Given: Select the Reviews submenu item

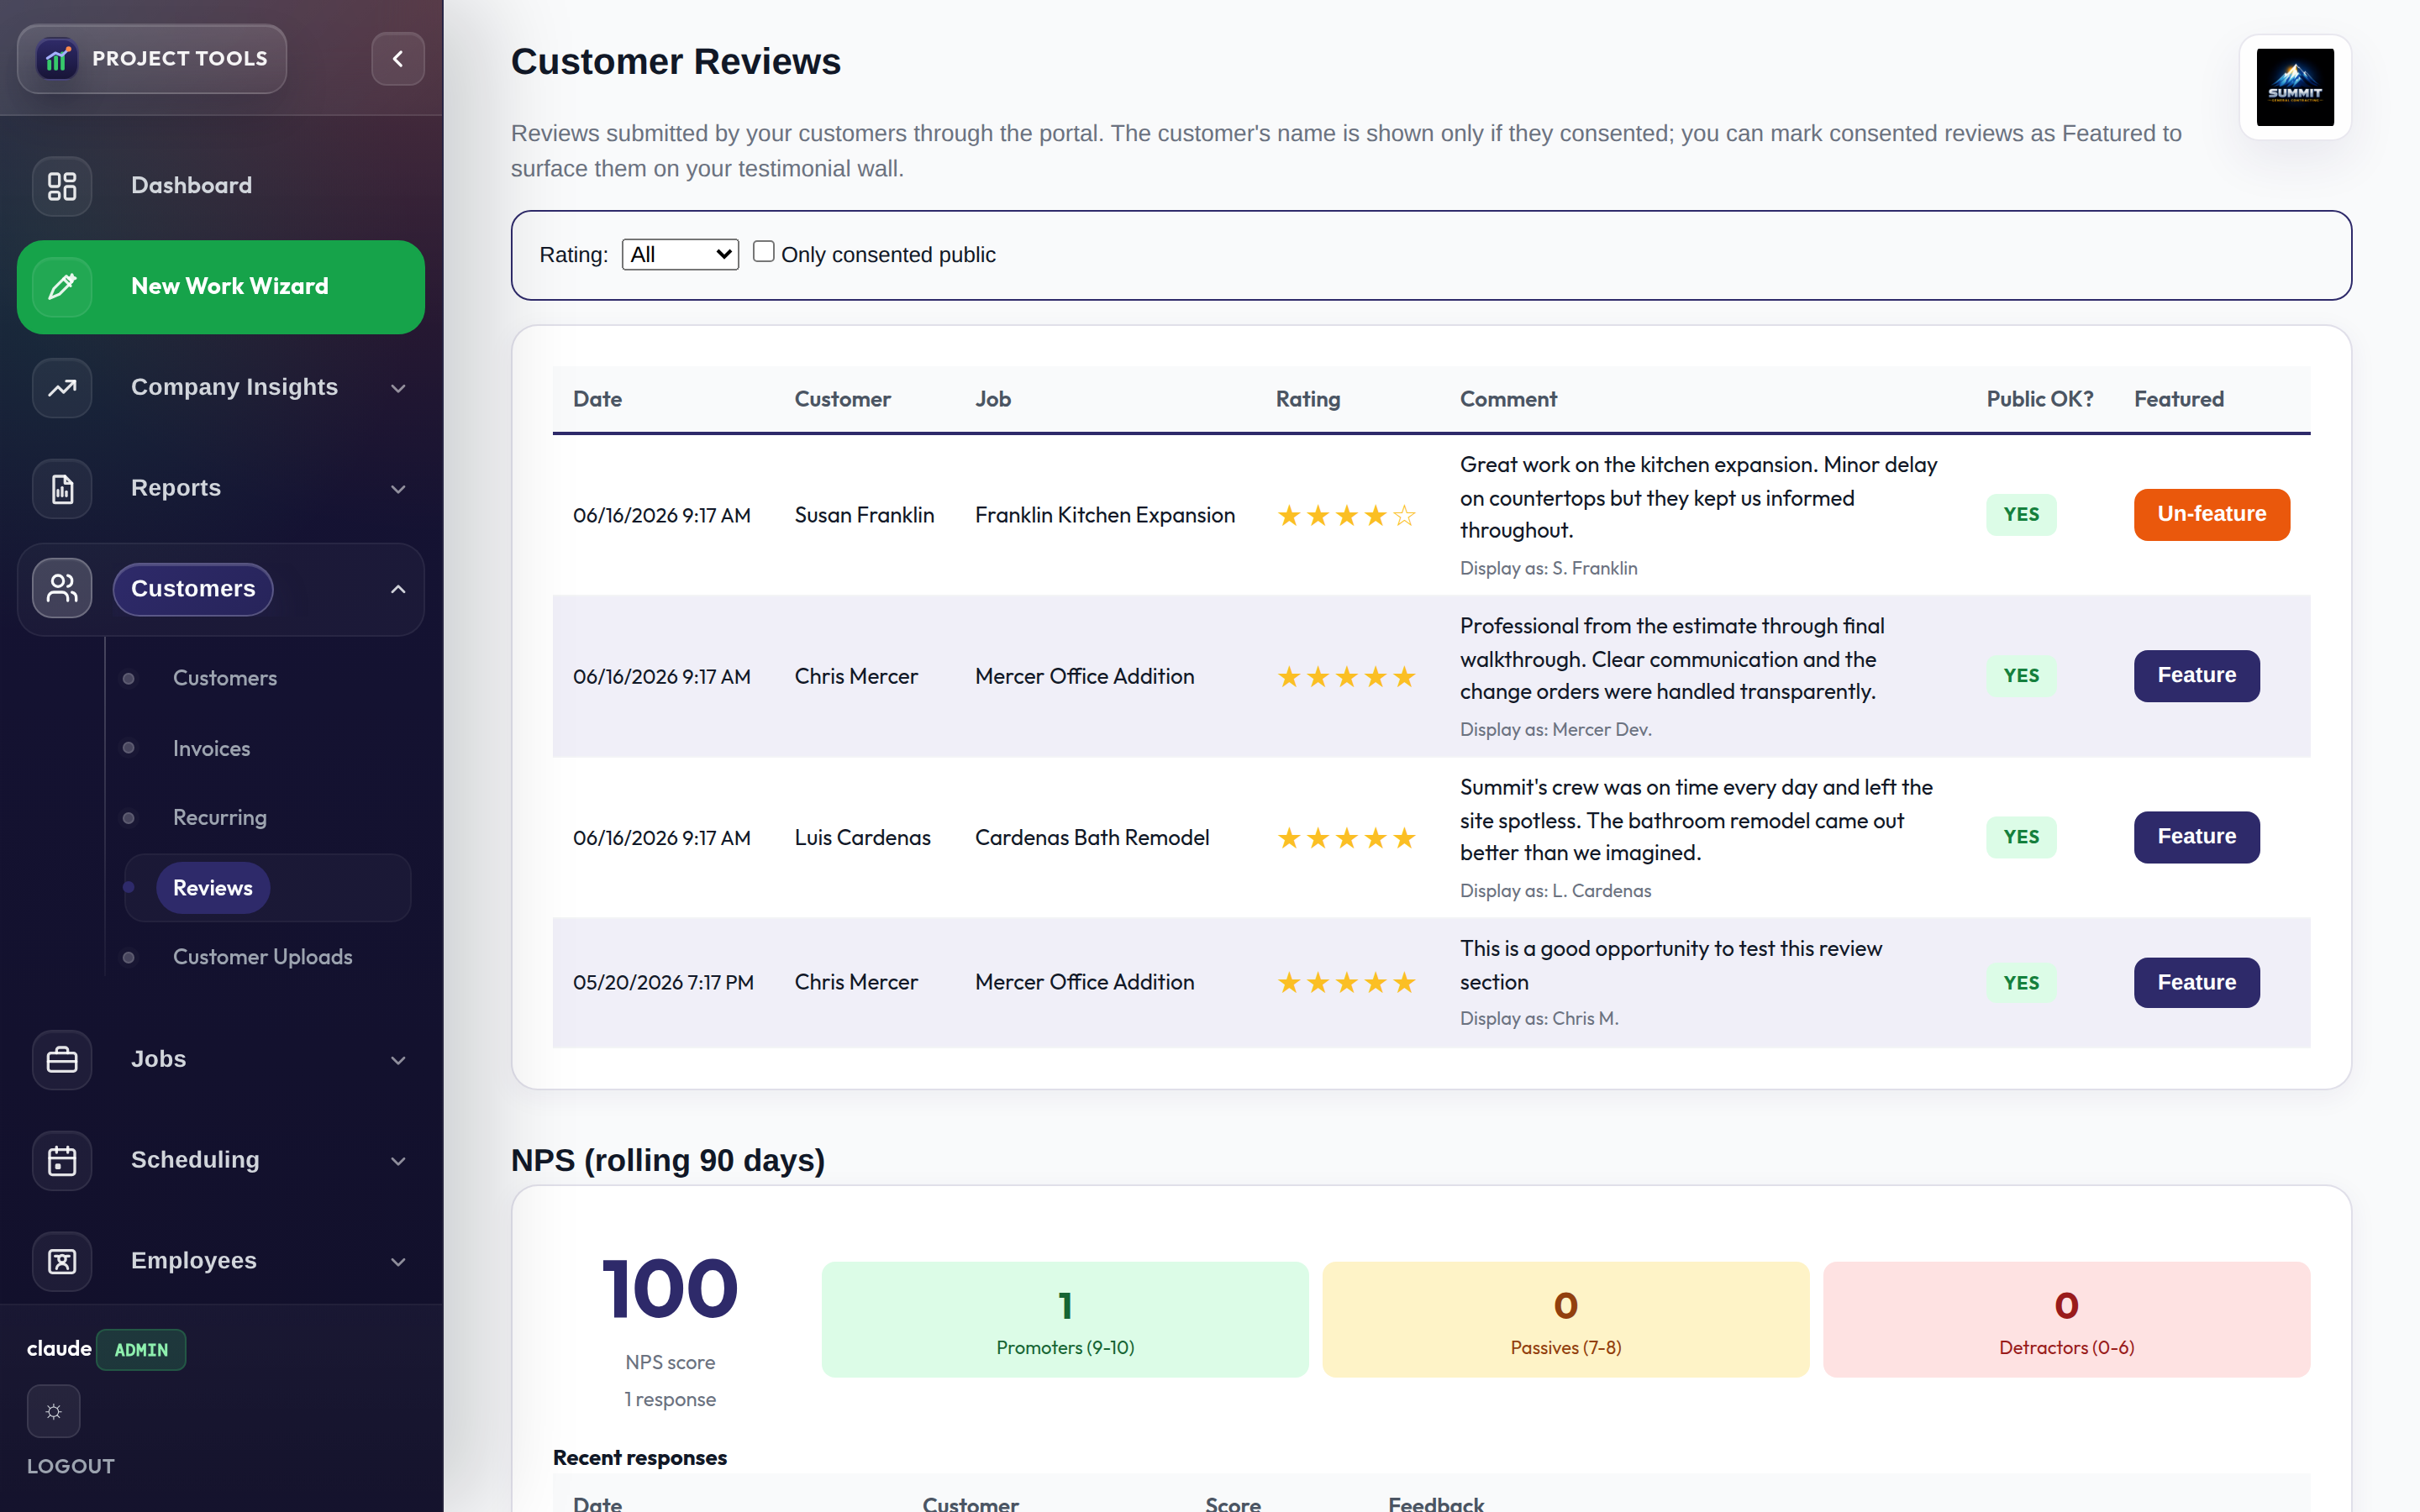Looking at the screenshot, I should click(x=213, y=888).
